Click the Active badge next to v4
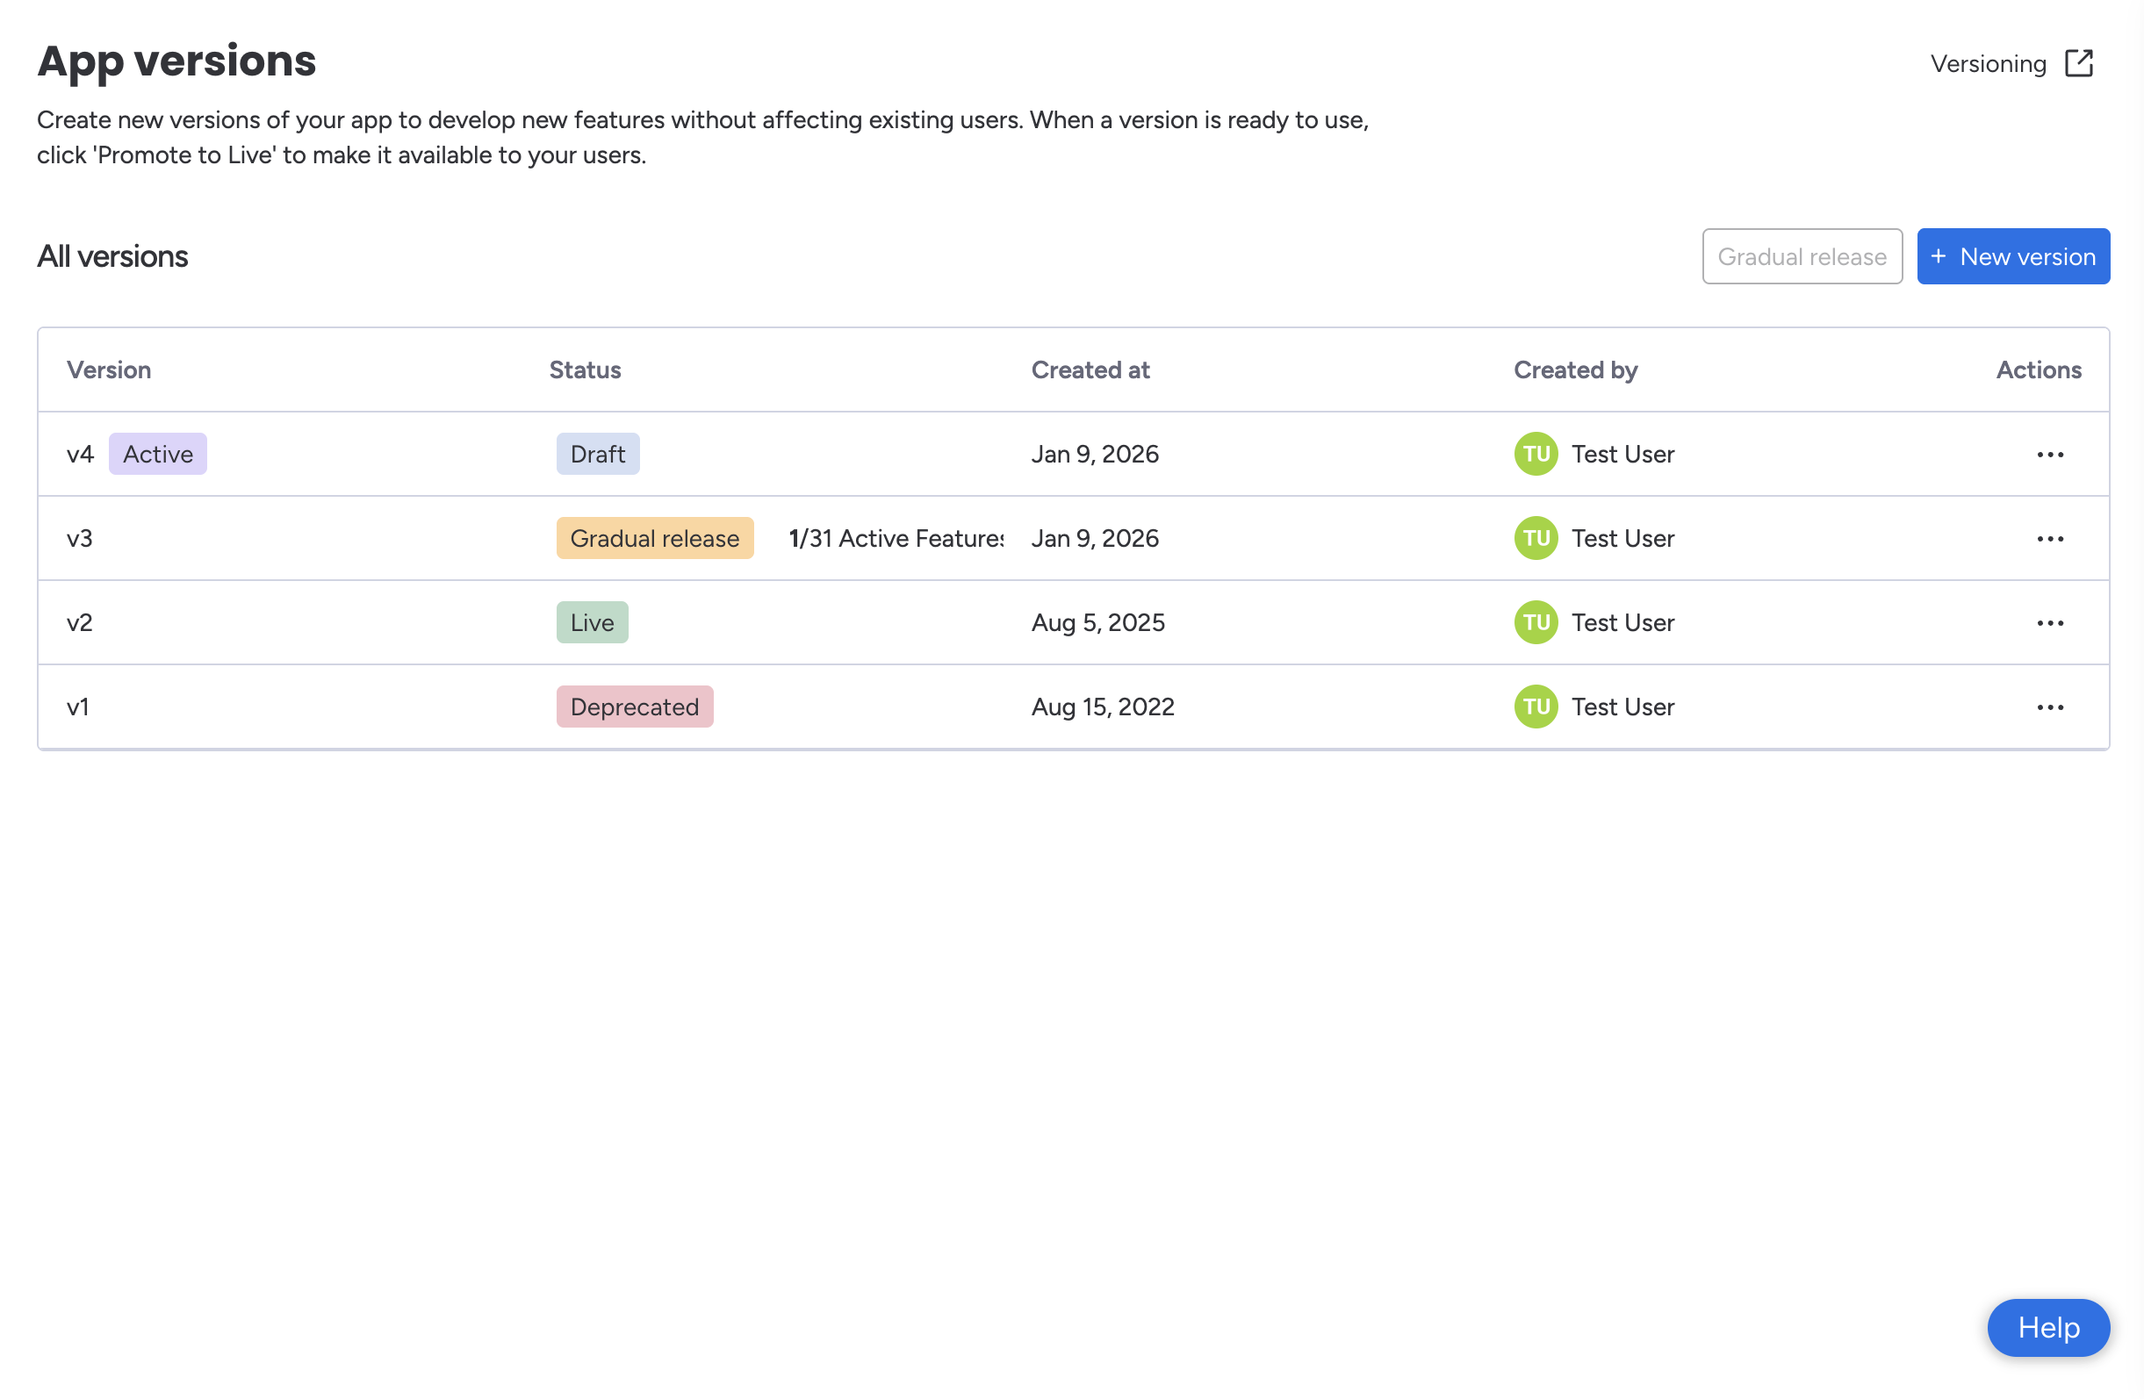The width and height of the screenshot is (2144, 1399). point(158,454)
